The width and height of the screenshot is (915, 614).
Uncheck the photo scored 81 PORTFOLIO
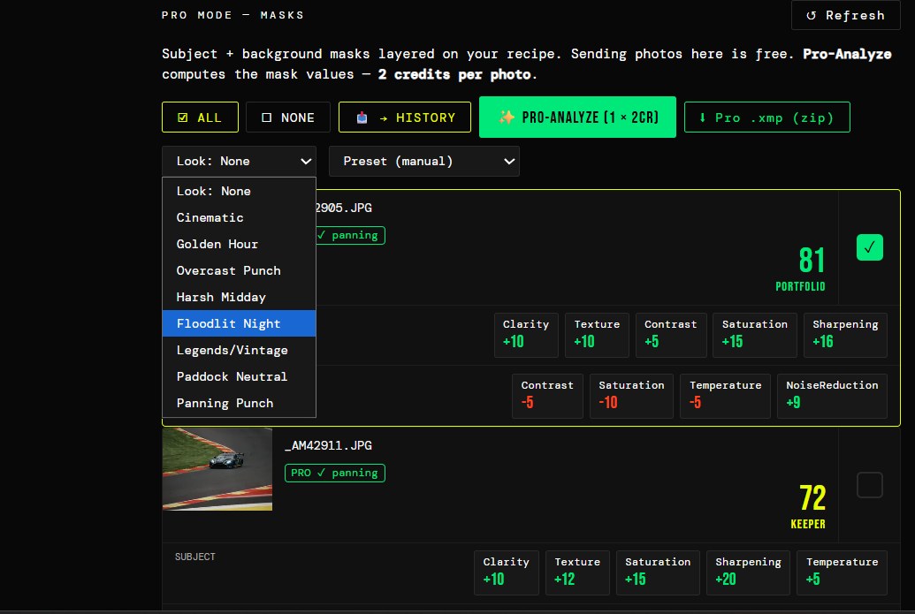870,247
